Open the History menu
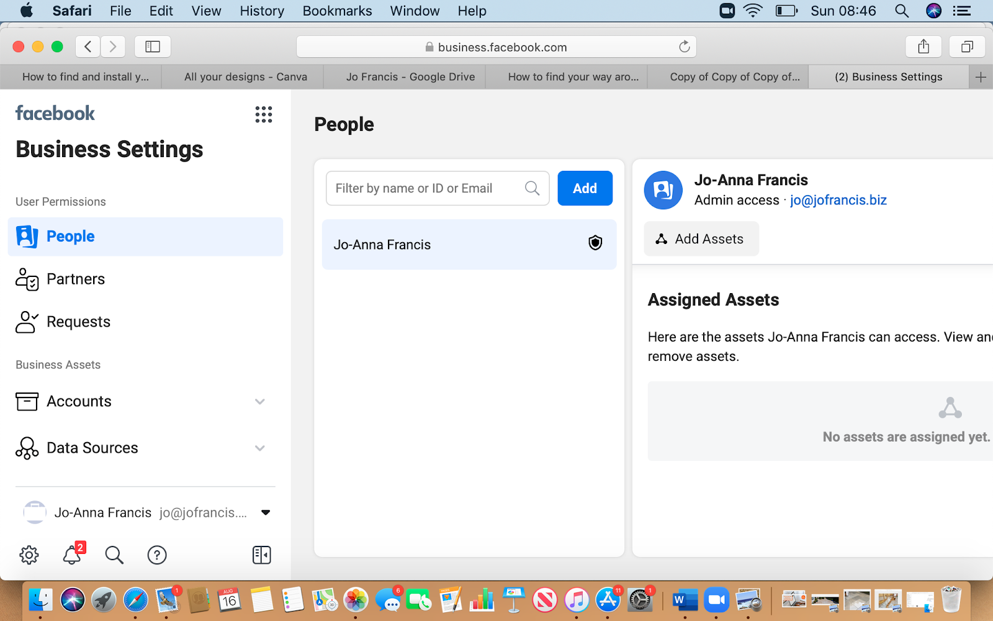993x621 pixels. tap(262, 11)
